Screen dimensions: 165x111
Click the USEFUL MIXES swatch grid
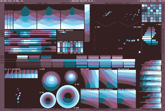click(x=152, y=13)
